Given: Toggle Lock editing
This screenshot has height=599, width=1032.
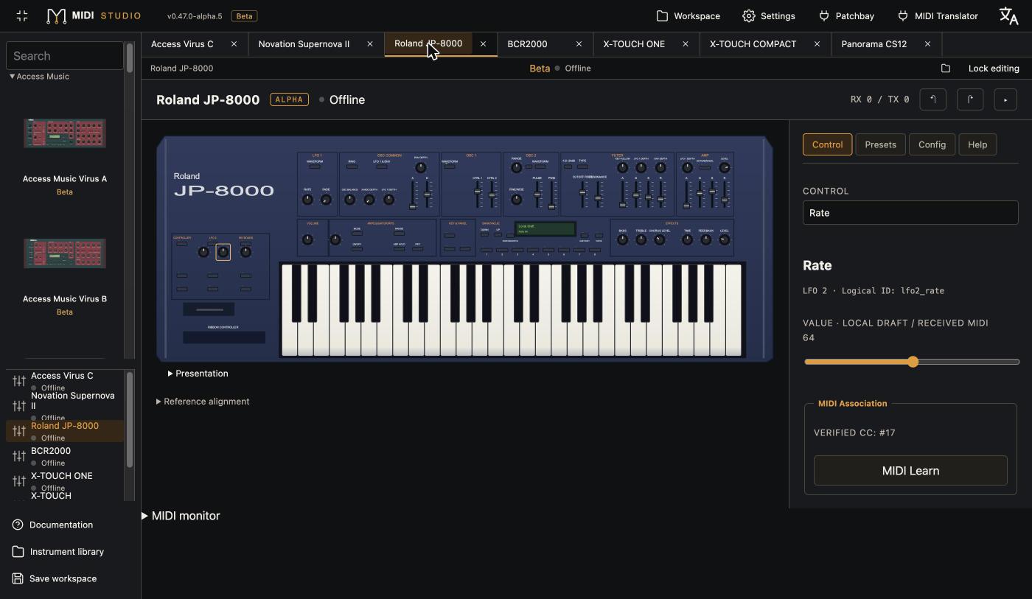Looking at the screenshot, I should pyautogui.click(x=994, y=69).
